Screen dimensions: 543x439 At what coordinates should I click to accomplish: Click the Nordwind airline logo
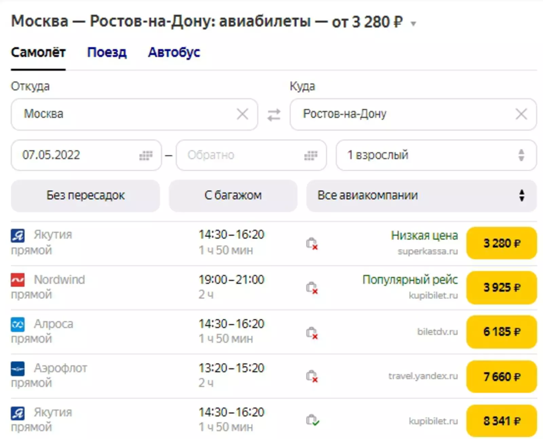pyautogui.click(x=18, y=280)
